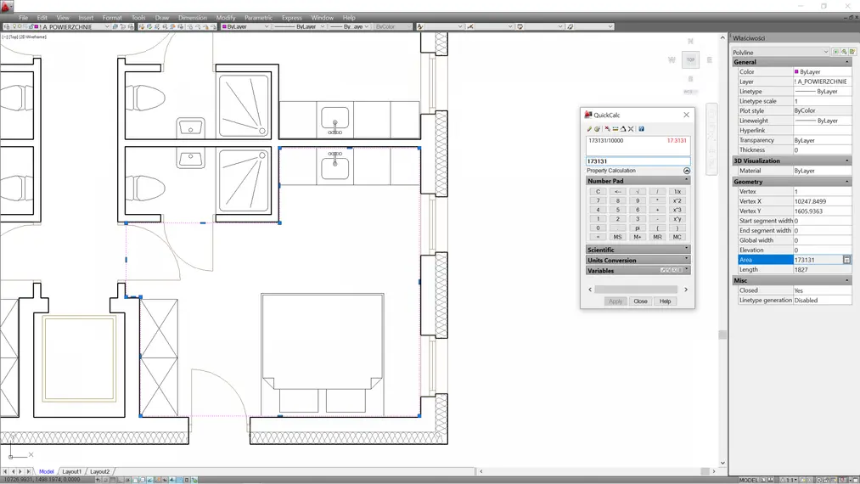Click the QuickCalc angle of line icon

623,129
